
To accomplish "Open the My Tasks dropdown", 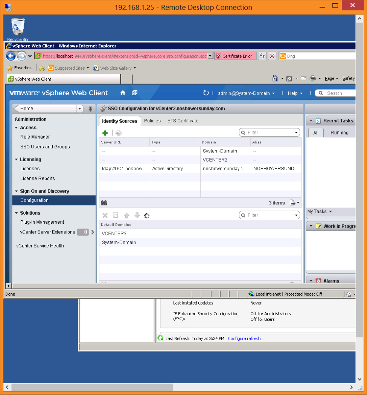I will pyautogui.click(x=320, y=211).
